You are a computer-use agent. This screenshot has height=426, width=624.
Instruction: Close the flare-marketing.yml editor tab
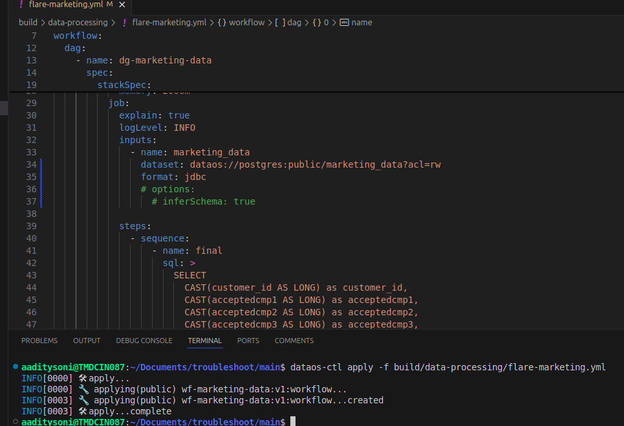(122, 5)
